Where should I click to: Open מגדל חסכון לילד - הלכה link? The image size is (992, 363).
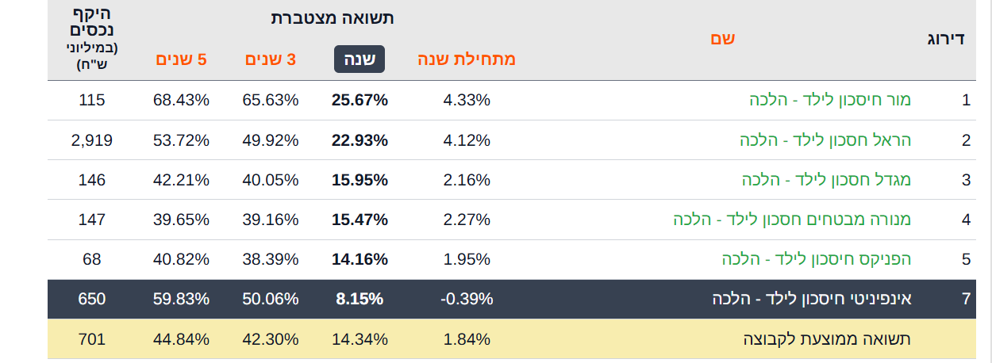(x=826, y=180)
